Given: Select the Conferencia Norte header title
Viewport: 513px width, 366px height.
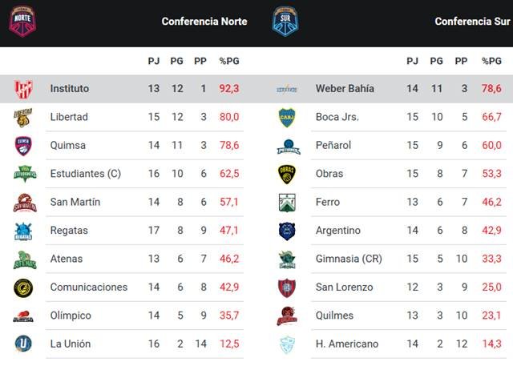Looking at the screenshot, I should click(x=204, y=22).
